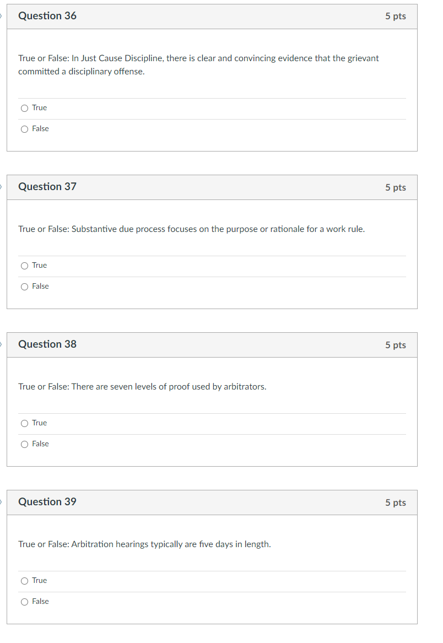
Task: Select True for Question 38
Action: (24, 423)
